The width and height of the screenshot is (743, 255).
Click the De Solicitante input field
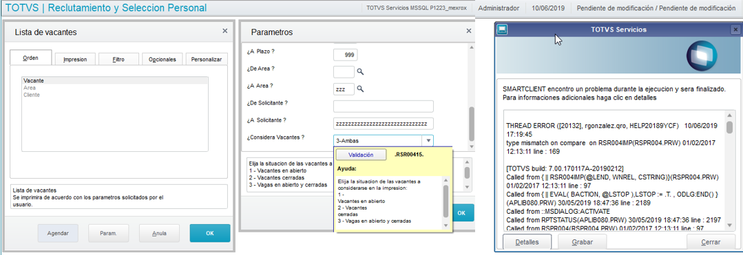pyautogui.click(x=384, y=107)
